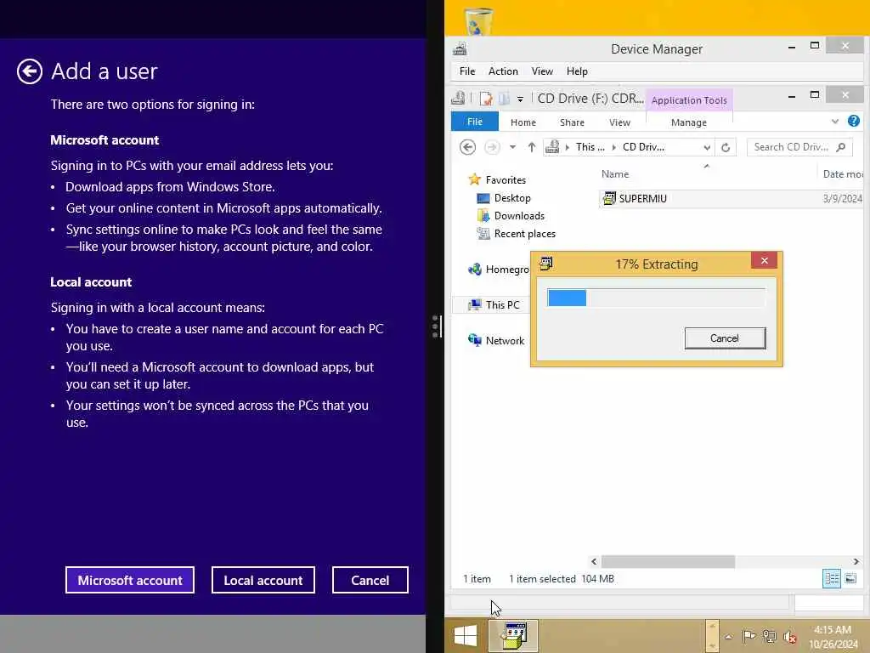Screen dimensions: 870x653
Task: Open the Windows Start button
Action: tap(465, 636)
